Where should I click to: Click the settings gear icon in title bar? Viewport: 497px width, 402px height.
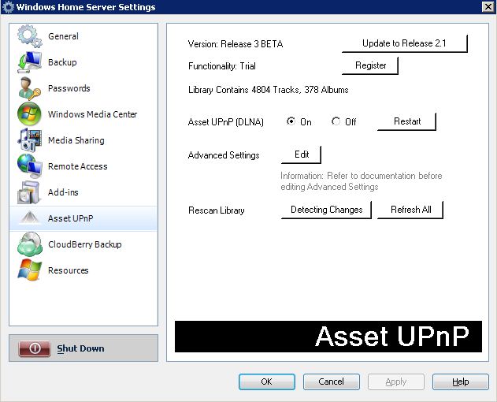8,7
